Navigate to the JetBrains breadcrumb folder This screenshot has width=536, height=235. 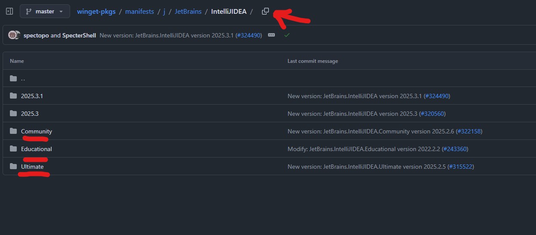[188, 12]
